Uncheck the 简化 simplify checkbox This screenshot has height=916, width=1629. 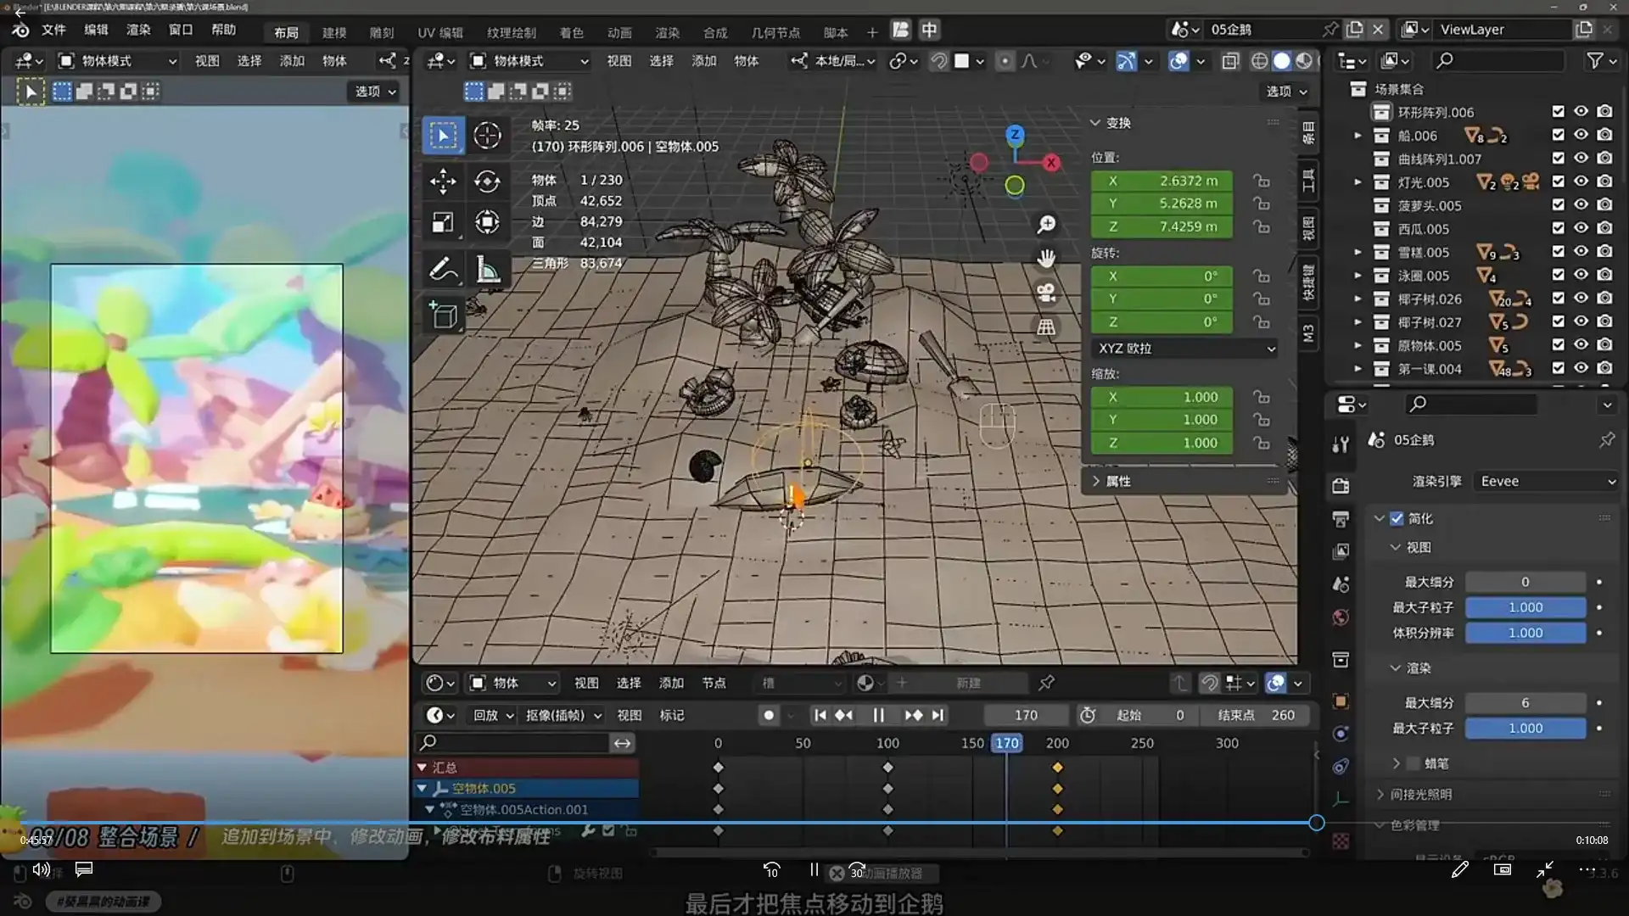point(1397,518)
